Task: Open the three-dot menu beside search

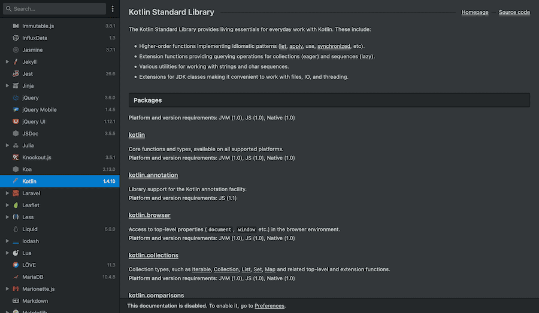Action: 113,9
